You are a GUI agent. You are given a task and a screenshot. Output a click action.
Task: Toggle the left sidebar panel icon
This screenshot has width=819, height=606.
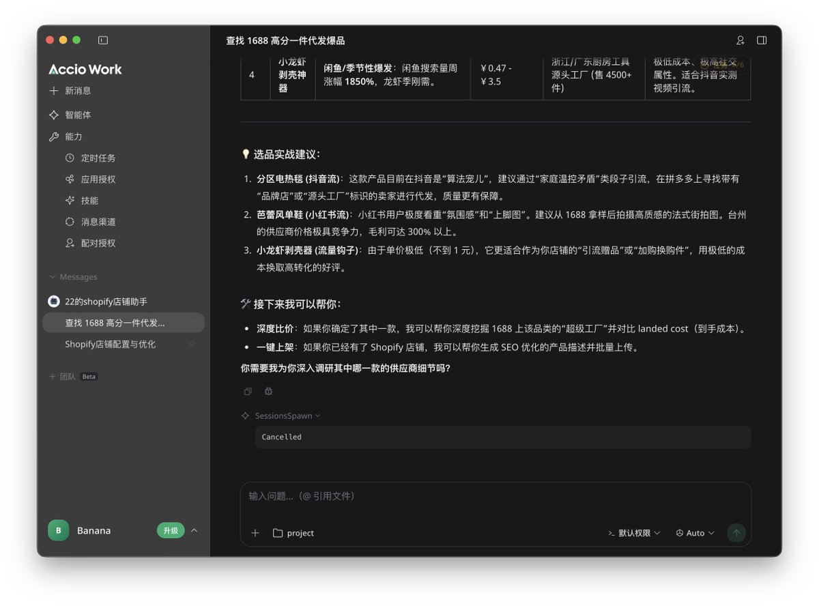pyautogui.click(x=103, y=40)
